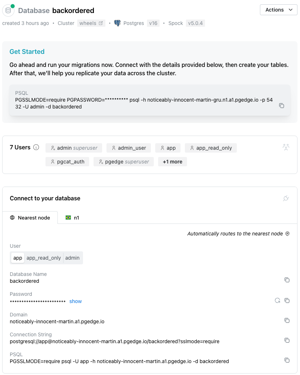
Task: Click the pgEdge database logo icon
Action: point(8,10)
